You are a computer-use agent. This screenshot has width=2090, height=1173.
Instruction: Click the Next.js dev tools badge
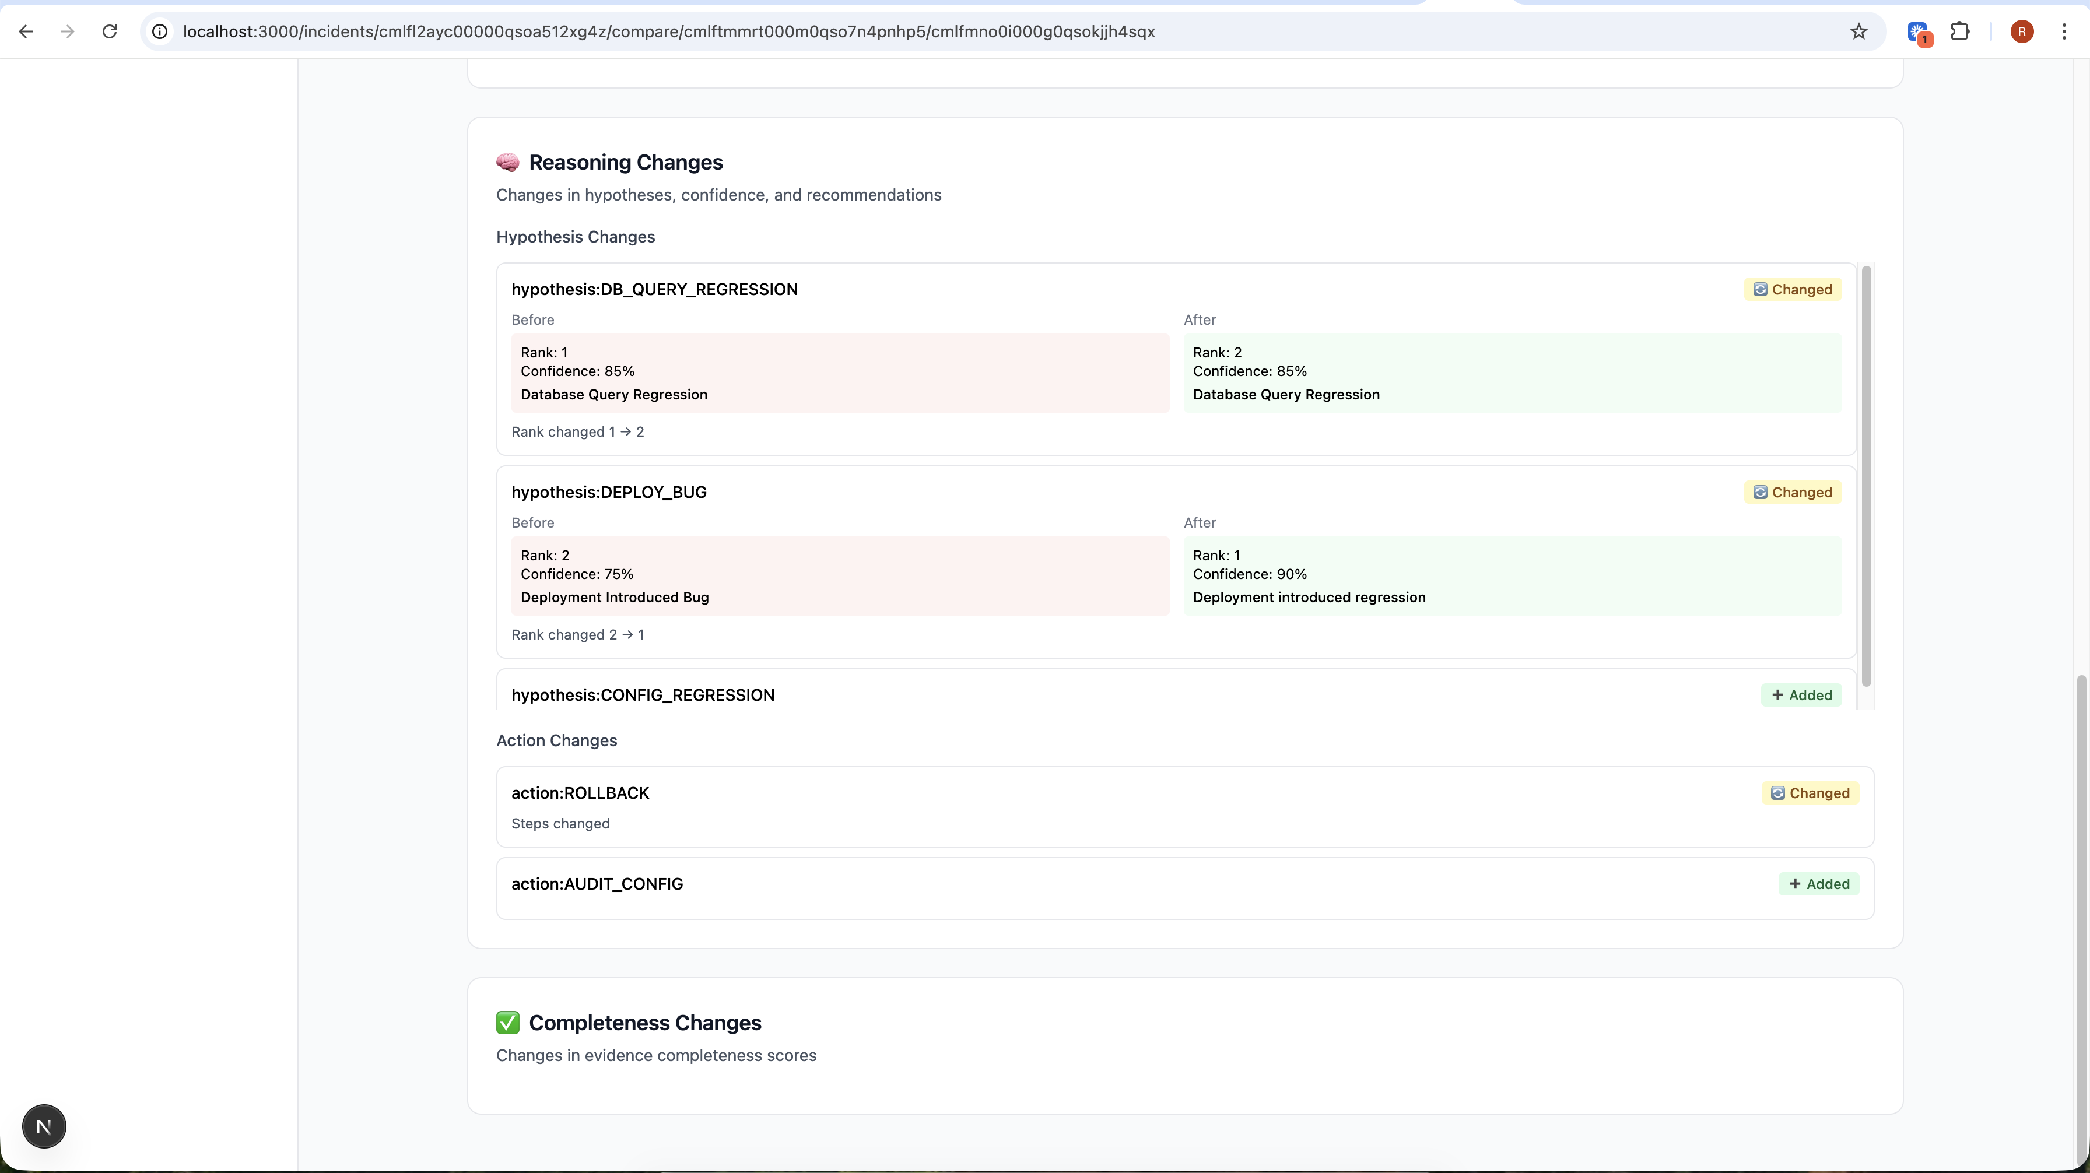coord(44,1126)
